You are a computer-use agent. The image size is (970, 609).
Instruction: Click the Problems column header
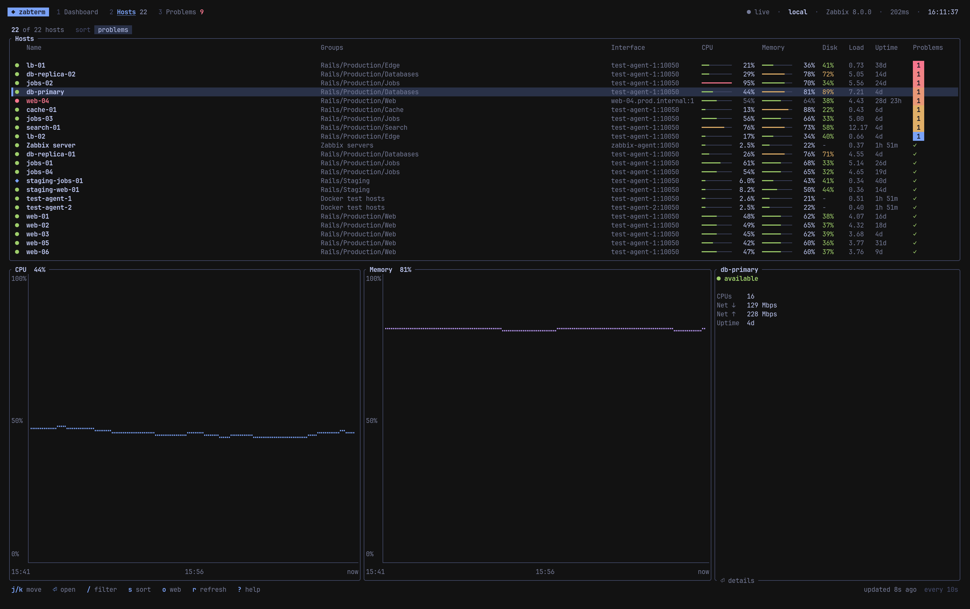point(928,47)
